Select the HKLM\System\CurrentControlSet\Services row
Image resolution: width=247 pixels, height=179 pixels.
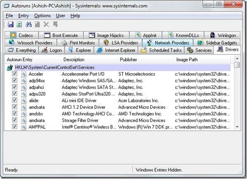pyautogui.click(x=118, y=68)
